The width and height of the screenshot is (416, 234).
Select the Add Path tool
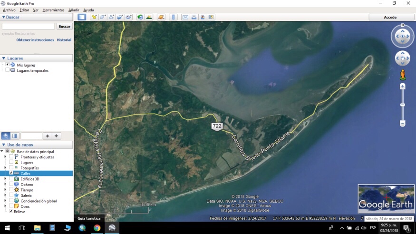click(111, 17)
